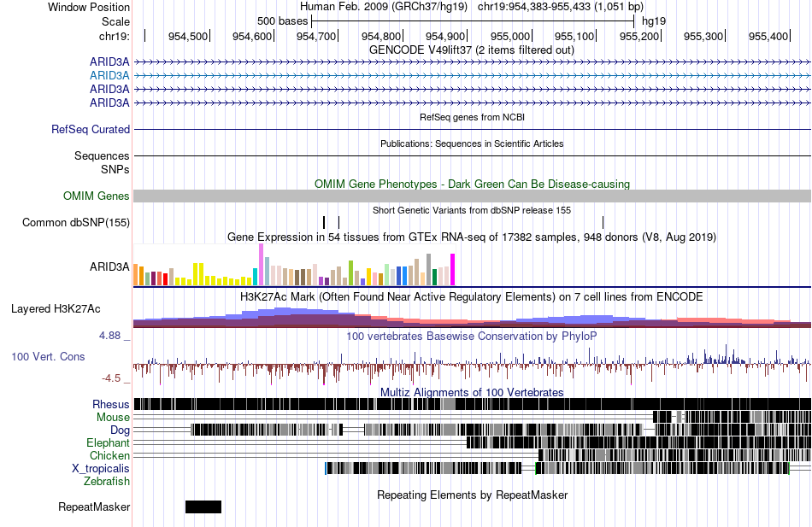
Task: Click the 955,400 ruler position
Action: (768, 36)
